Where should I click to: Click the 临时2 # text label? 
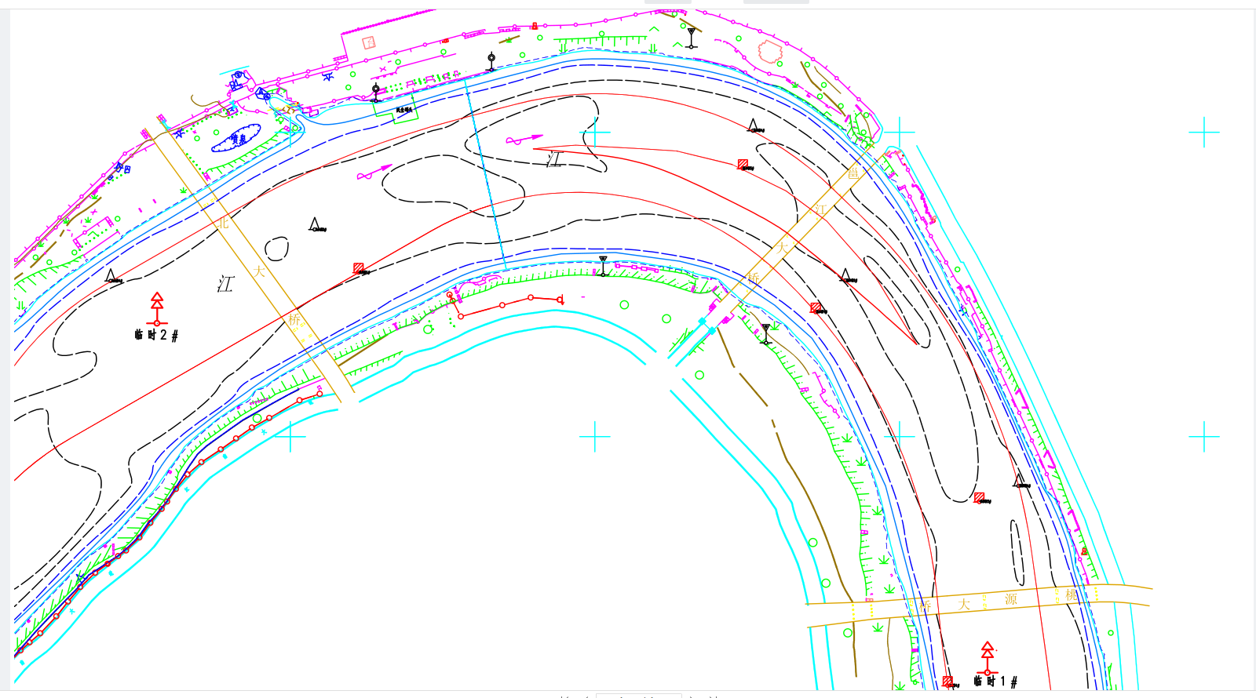tap(156, 335)
